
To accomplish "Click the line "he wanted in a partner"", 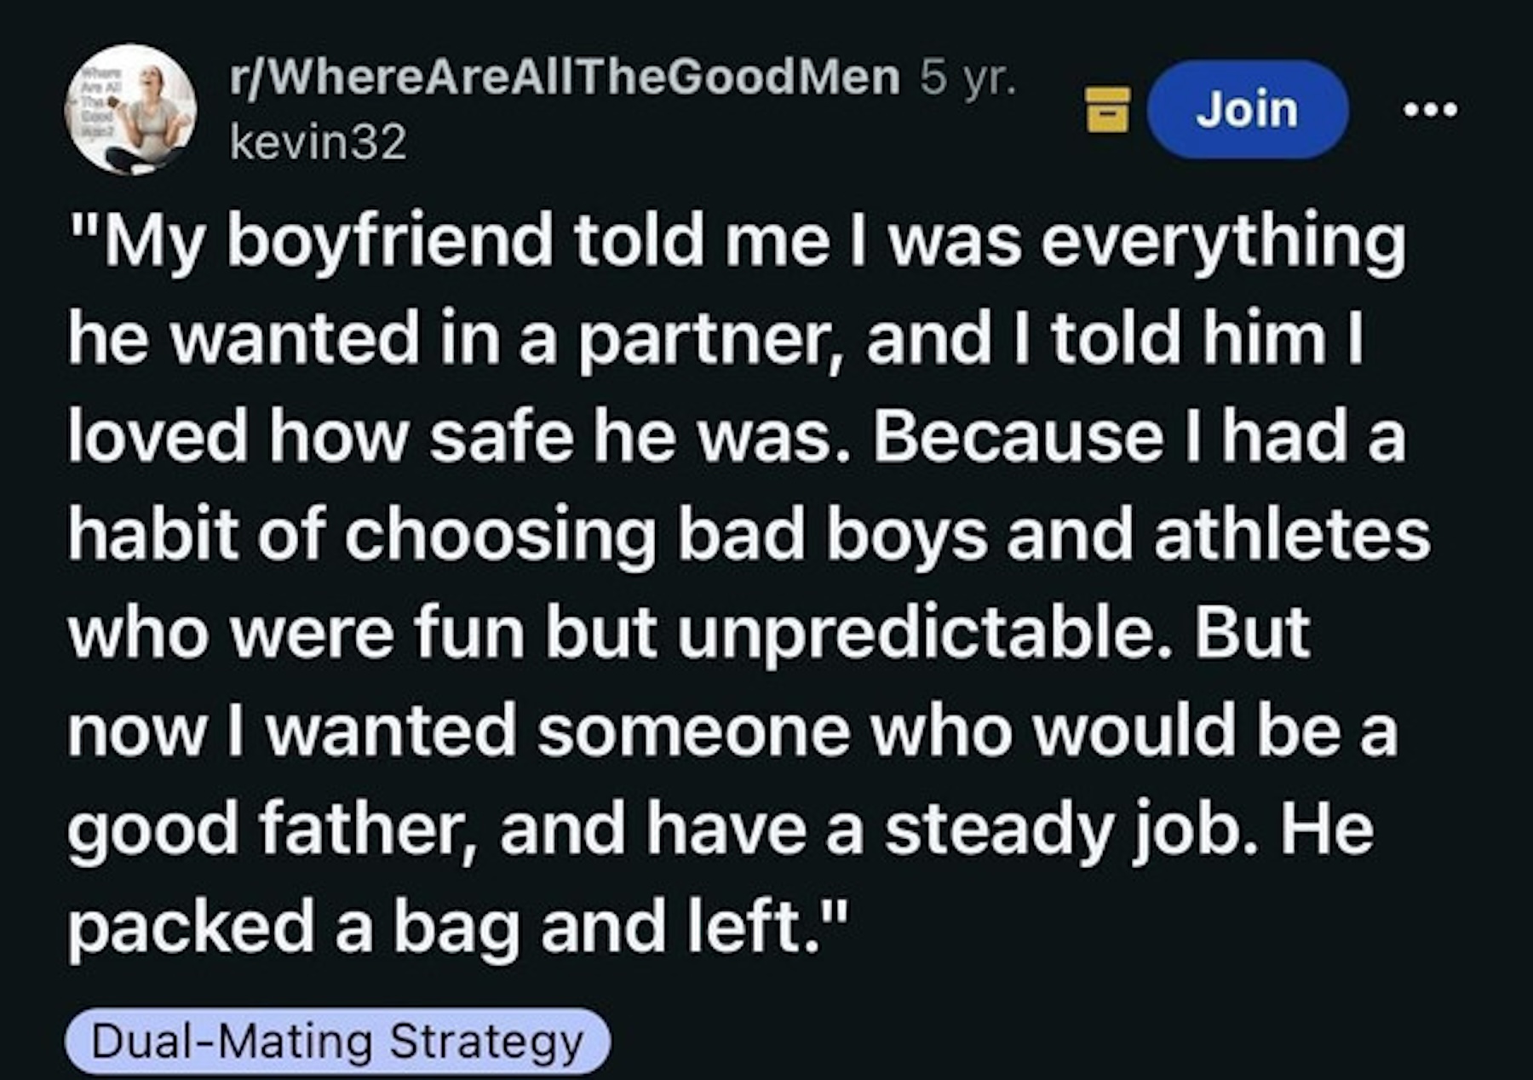I will tap(715, 339).
